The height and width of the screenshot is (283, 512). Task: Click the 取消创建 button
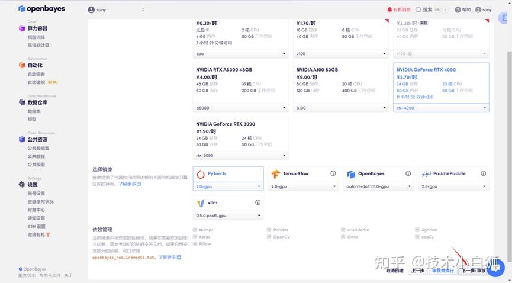pyautogui.click(x=394, y=271)
